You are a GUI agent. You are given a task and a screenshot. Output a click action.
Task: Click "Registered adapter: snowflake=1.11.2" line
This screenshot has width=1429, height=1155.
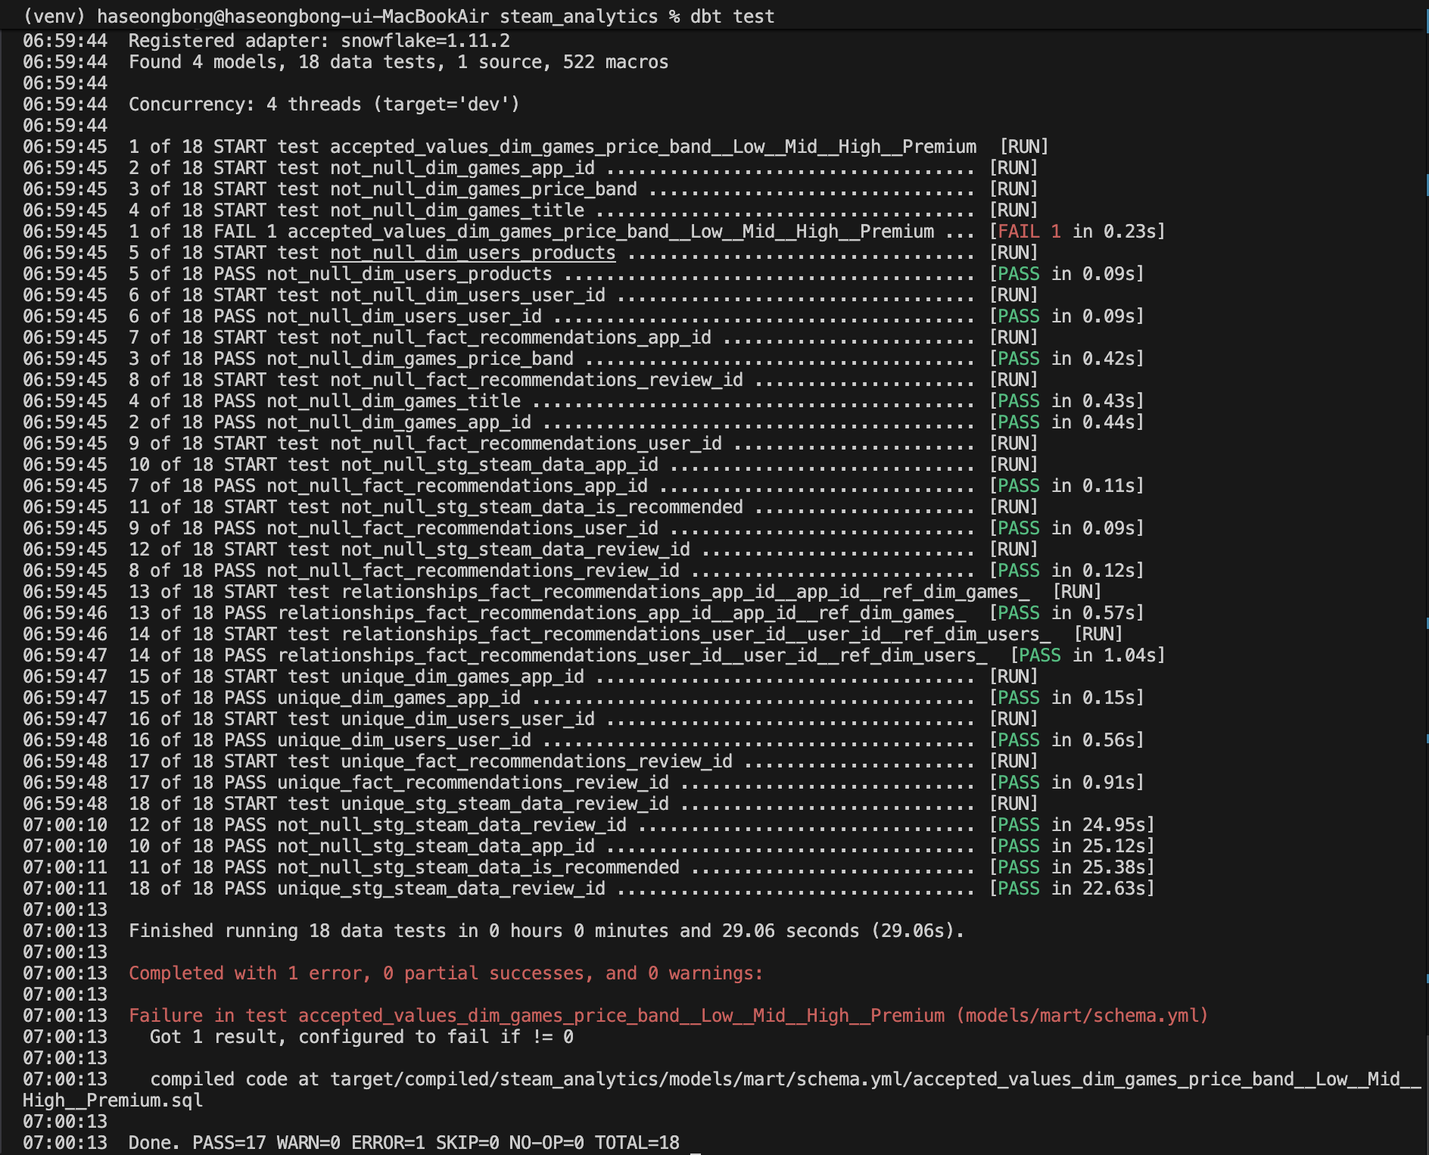(319, 41)
